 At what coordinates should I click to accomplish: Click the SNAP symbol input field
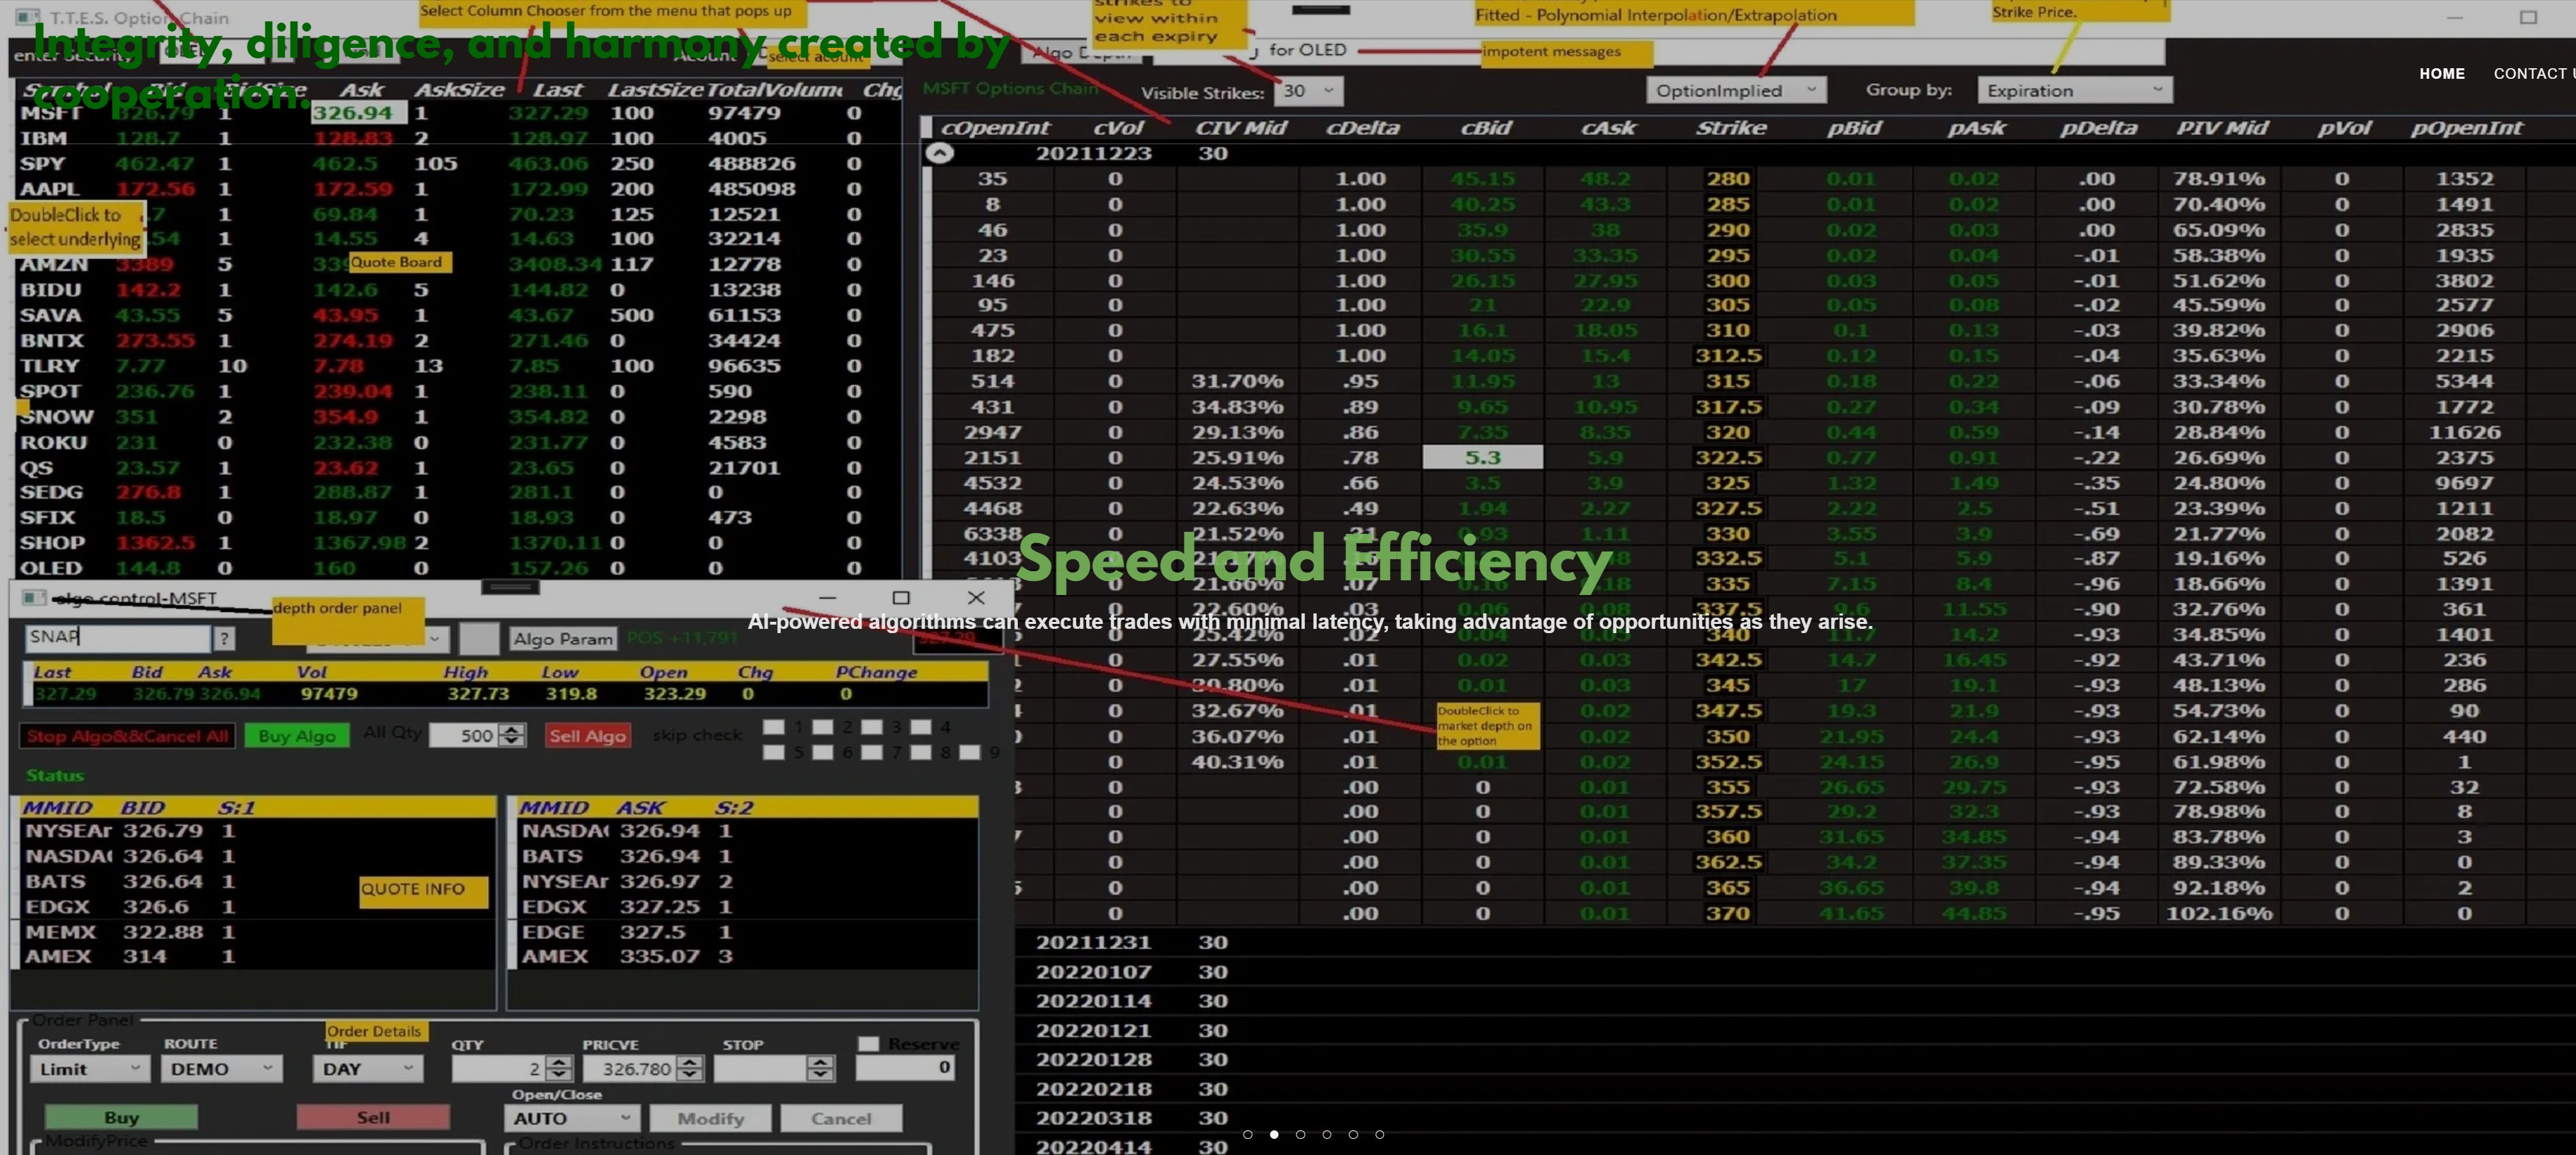tap(117, 637)
